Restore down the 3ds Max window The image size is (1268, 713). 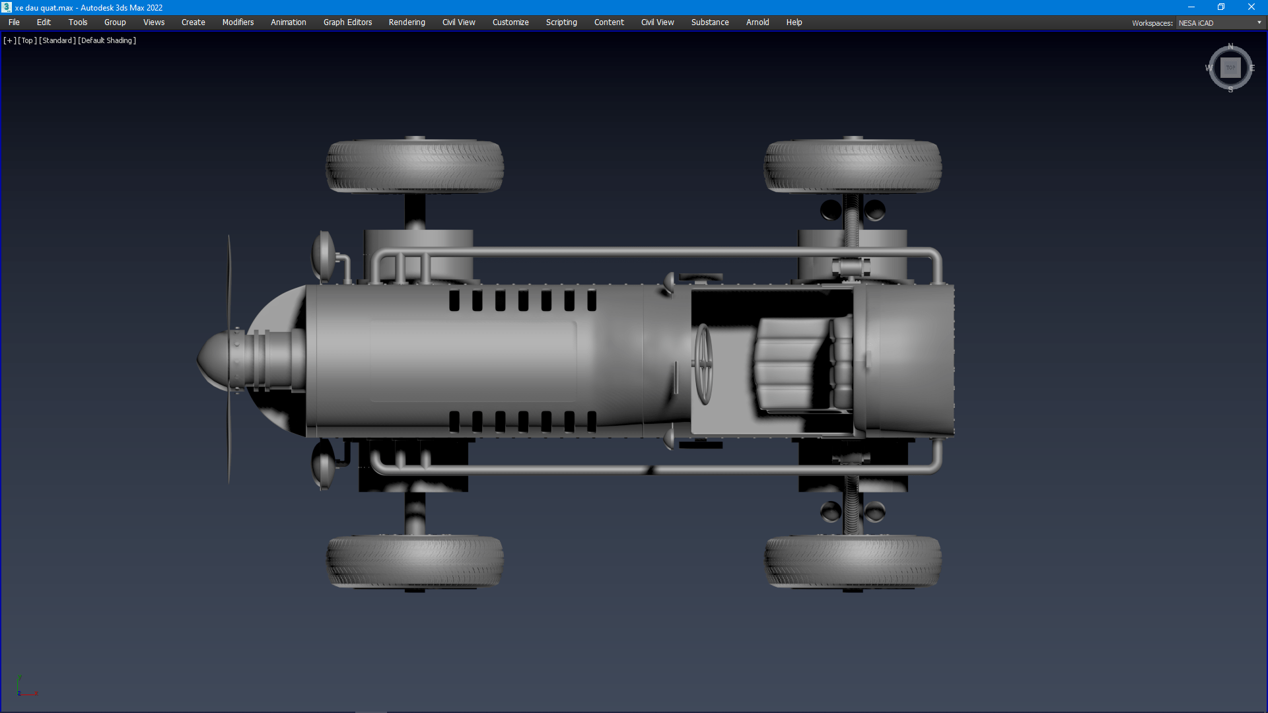click(x=1221, y=7)
